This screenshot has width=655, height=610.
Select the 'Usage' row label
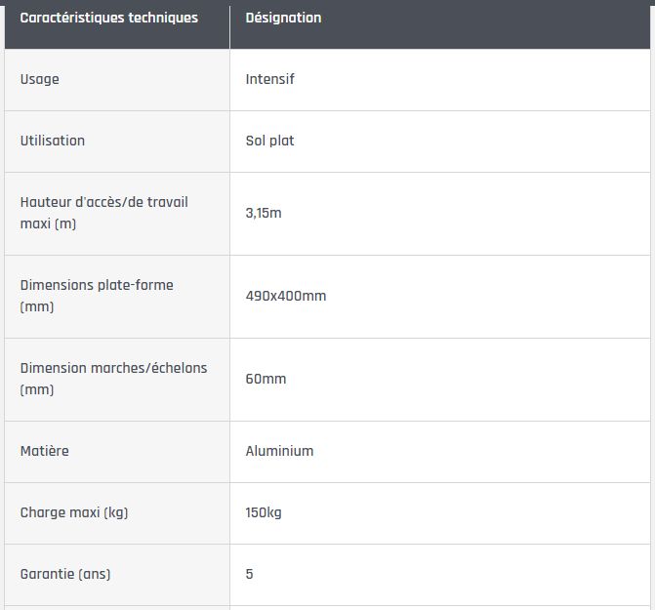[x=39, y=79]
